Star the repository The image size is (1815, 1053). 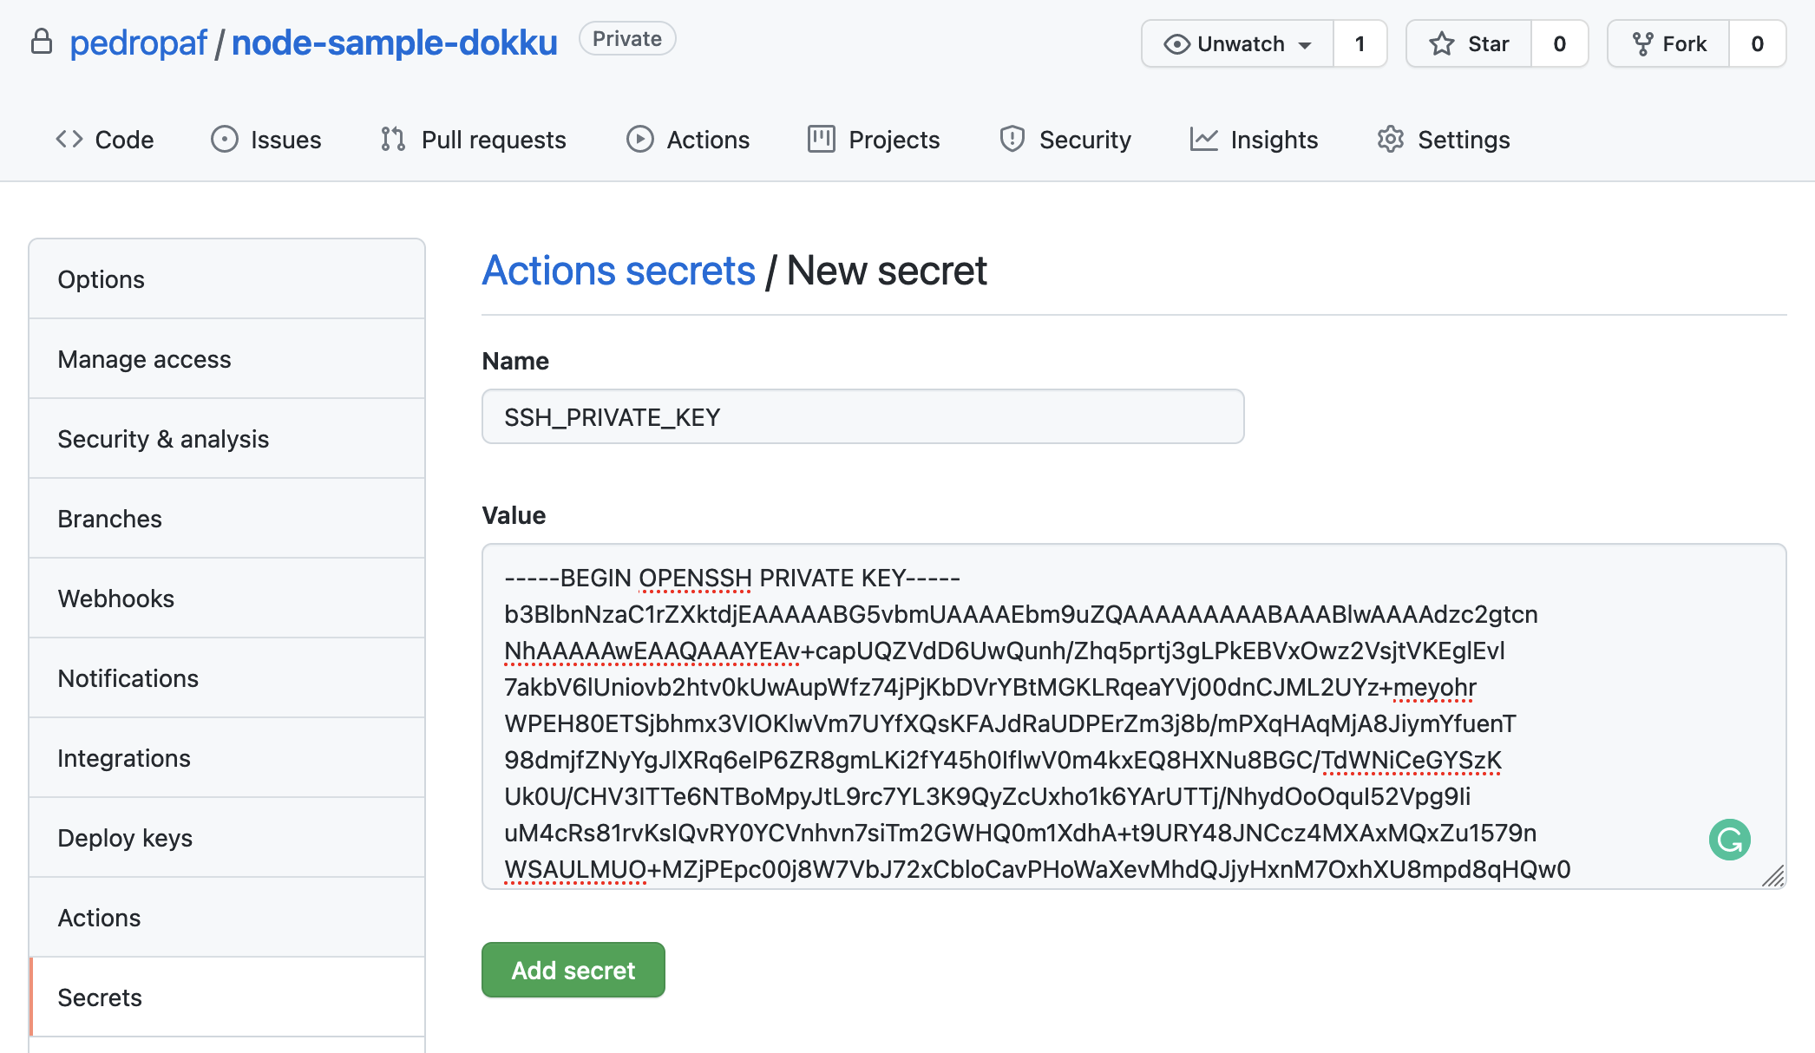tap(1468, 43)
